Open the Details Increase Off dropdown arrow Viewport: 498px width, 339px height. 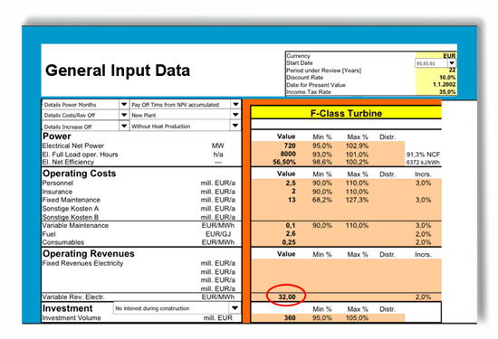point(124,126)
